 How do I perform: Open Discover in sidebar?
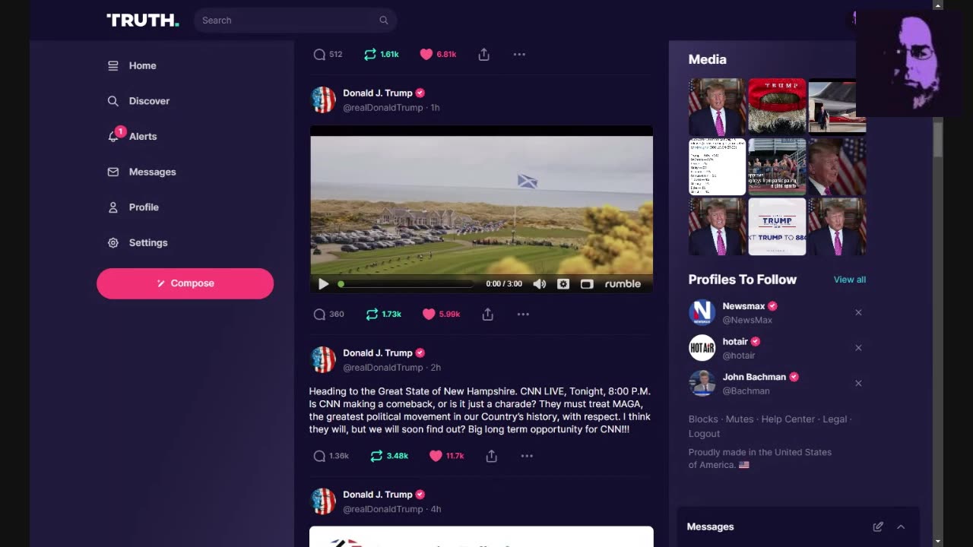coord(138,101)
